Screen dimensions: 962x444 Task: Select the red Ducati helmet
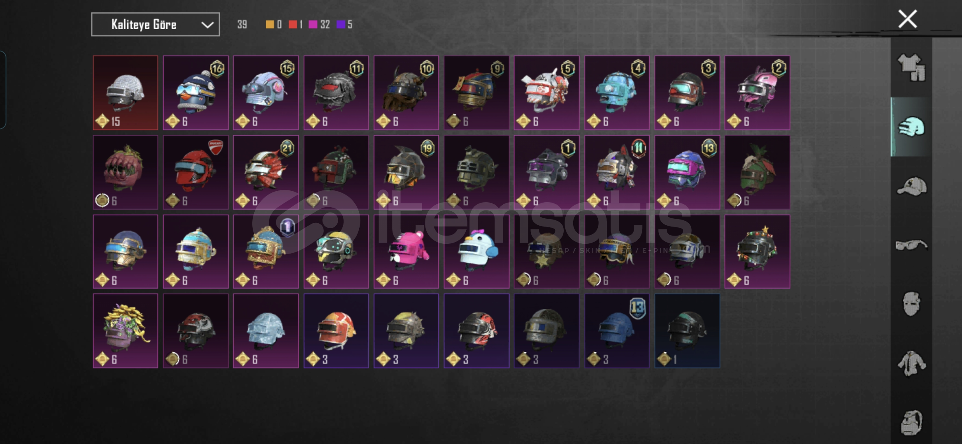click(x=196, y=172)
